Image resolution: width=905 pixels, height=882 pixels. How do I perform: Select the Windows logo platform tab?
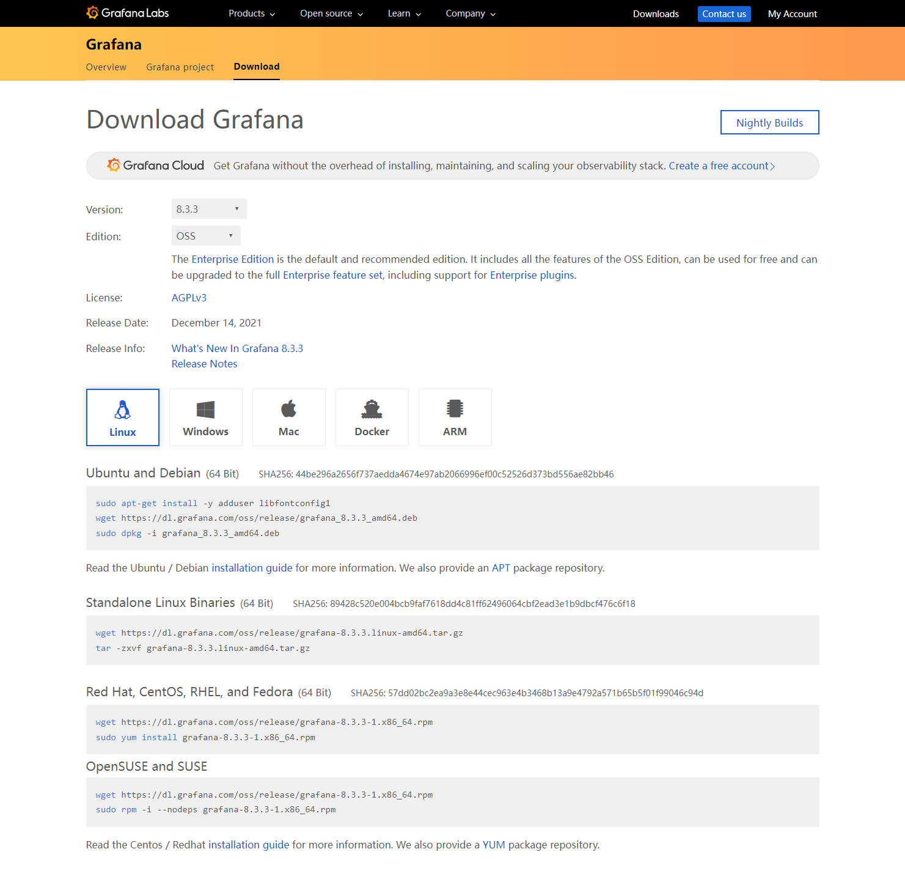coord(206,417)
